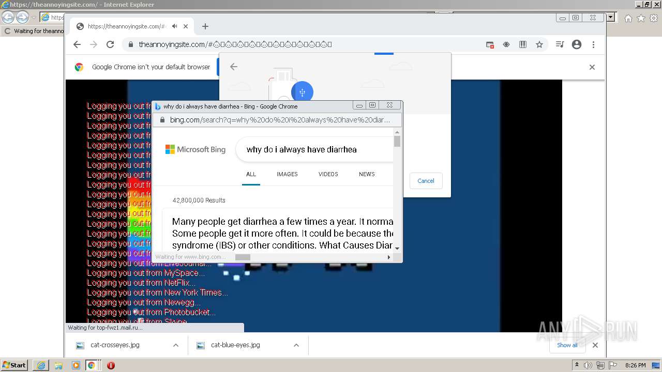This screenshot has height=372, width=662.
Task: Switch to the IMAGES tab in Bing
Action: (287, 174)
